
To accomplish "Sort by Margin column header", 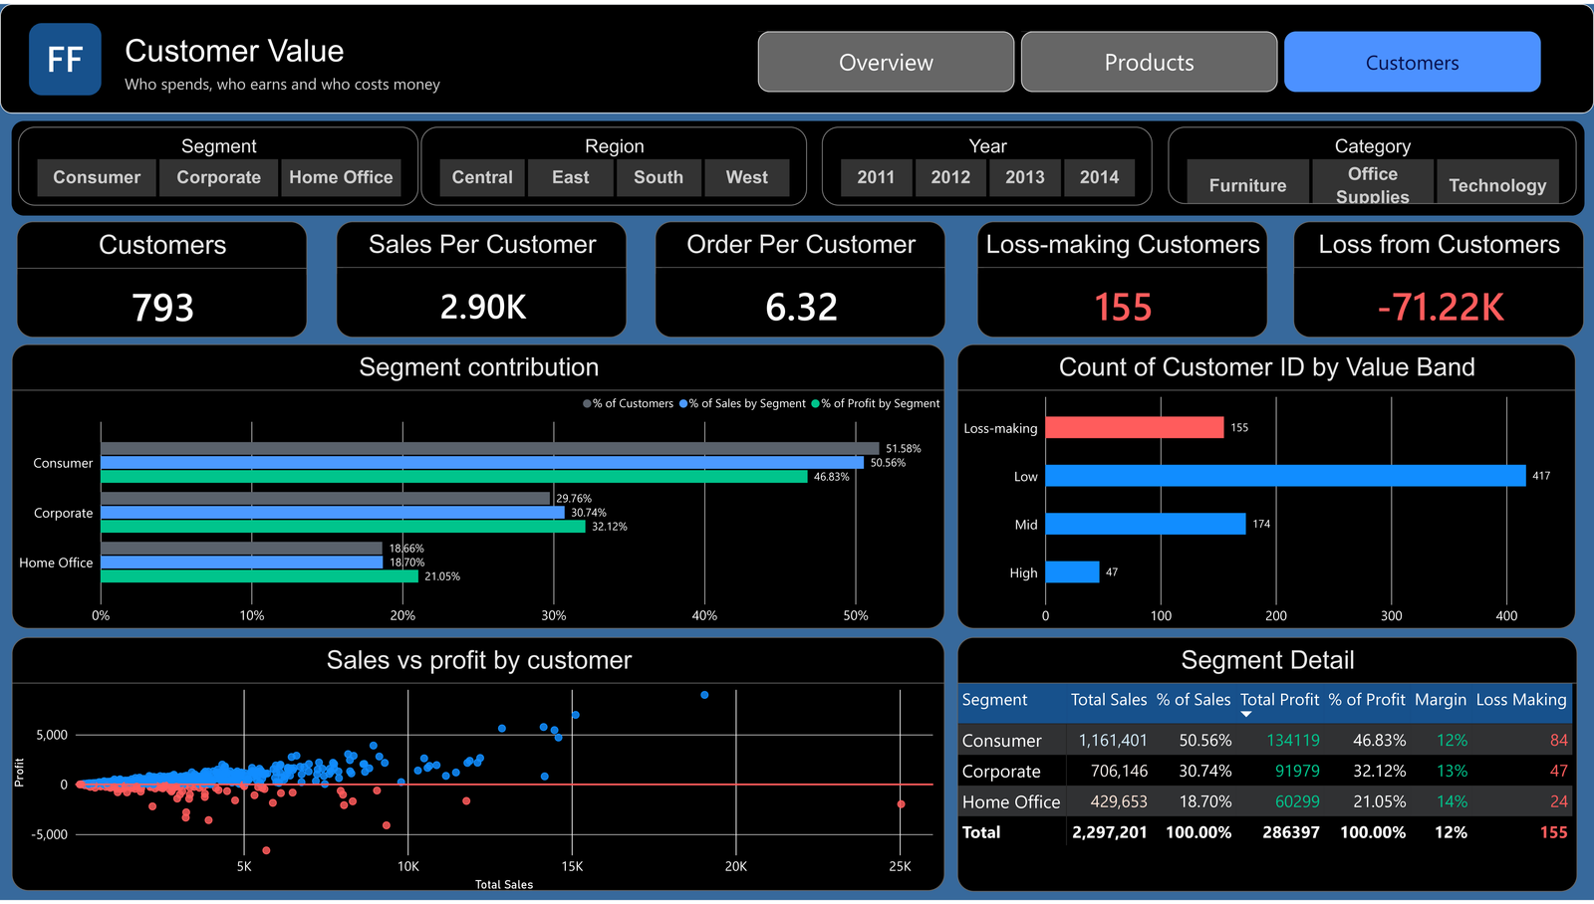I will tap(1441, 700).
